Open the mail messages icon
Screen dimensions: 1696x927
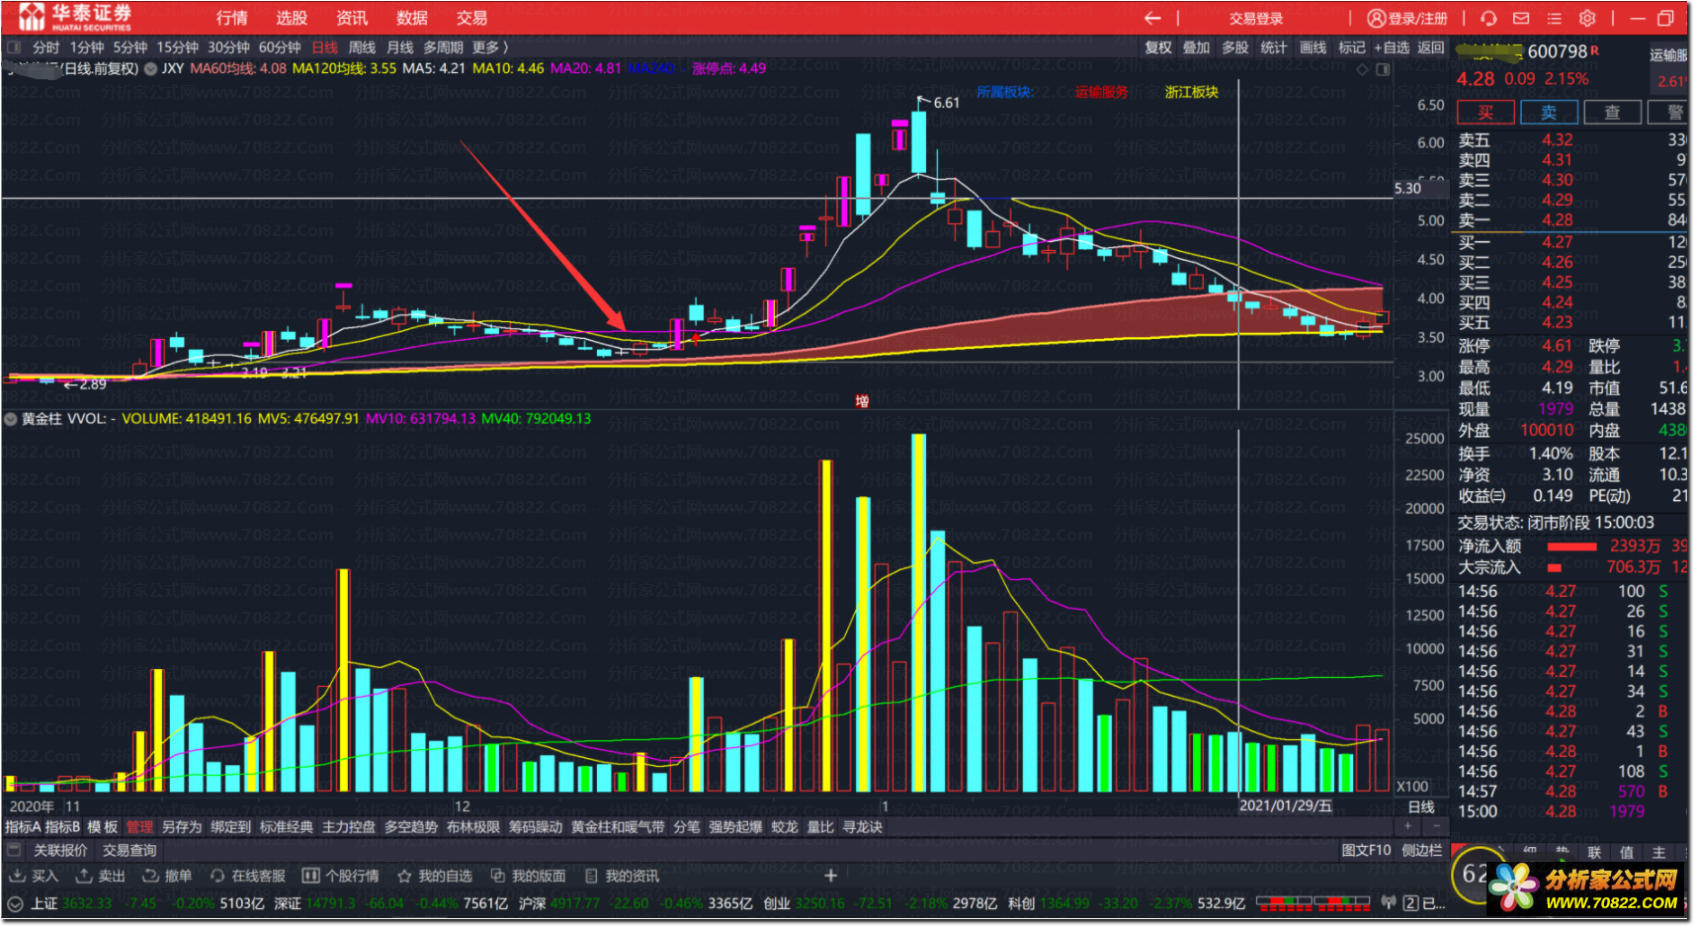click(1521, 18)
